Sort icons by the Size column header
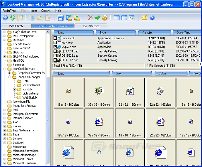202x167 pixels. [132, 73]
